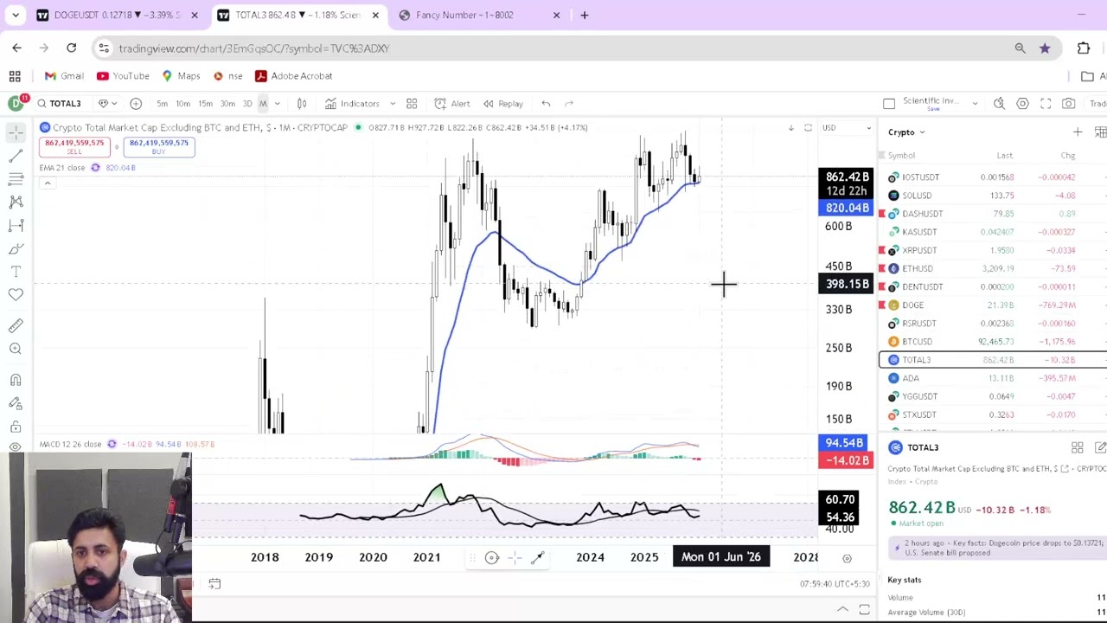Viewport: 1107px width, 623px height.
Task: Select the text annotation tool
Action: (16, 272)
